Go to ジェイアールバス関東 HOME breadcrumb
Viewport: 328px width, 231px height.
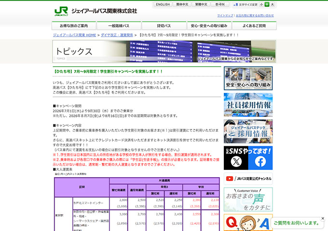pyautogui.click(x=74, y=35)
